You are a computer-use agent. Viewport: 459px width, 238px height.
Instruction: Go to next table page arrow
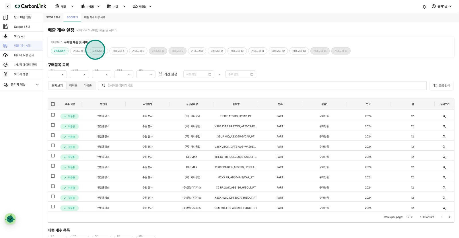click(x=450, y=217)
